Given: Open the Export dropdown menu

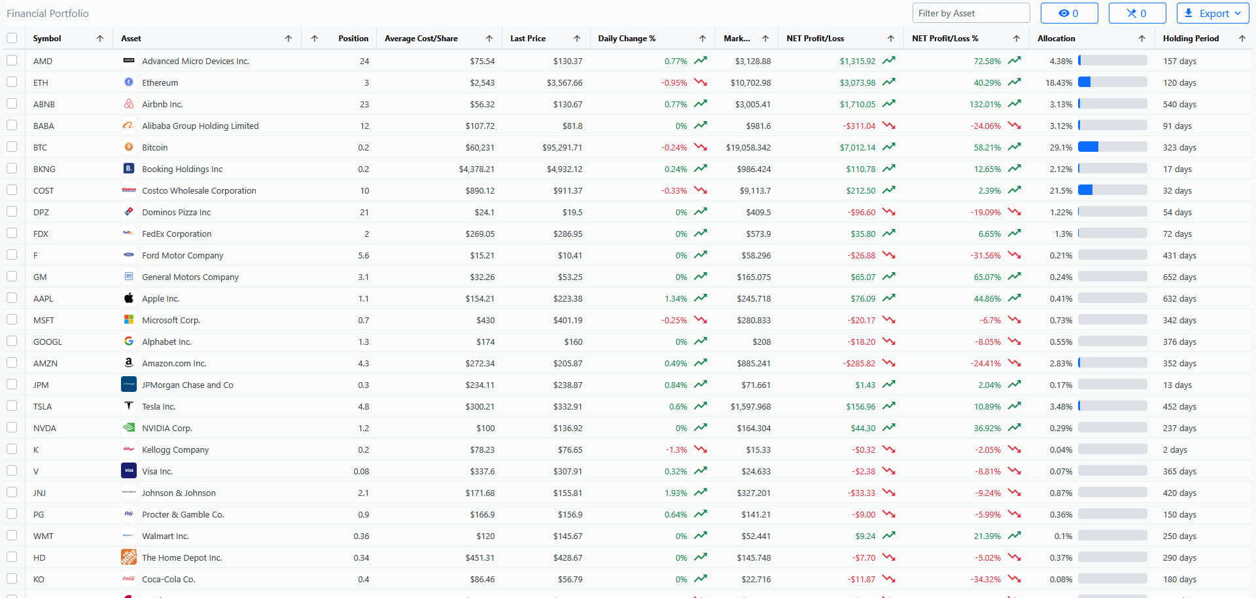Looking at the screenshot, I should (1213, 13).
